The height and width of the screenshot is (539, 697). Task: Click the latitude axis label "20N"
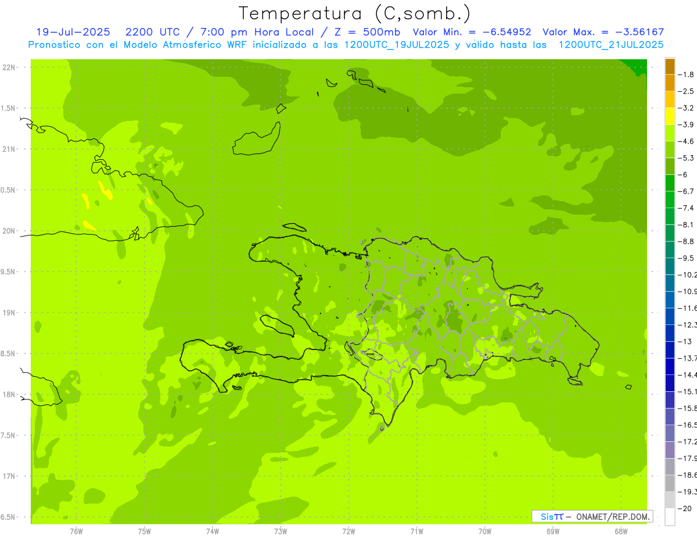pos(8,231)
